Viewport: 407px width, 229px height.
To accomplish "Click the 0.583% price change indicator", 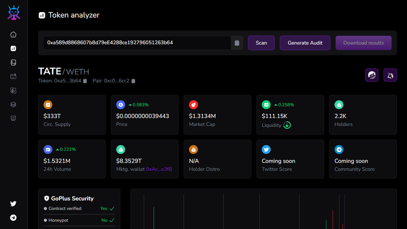I will point(139,105).
